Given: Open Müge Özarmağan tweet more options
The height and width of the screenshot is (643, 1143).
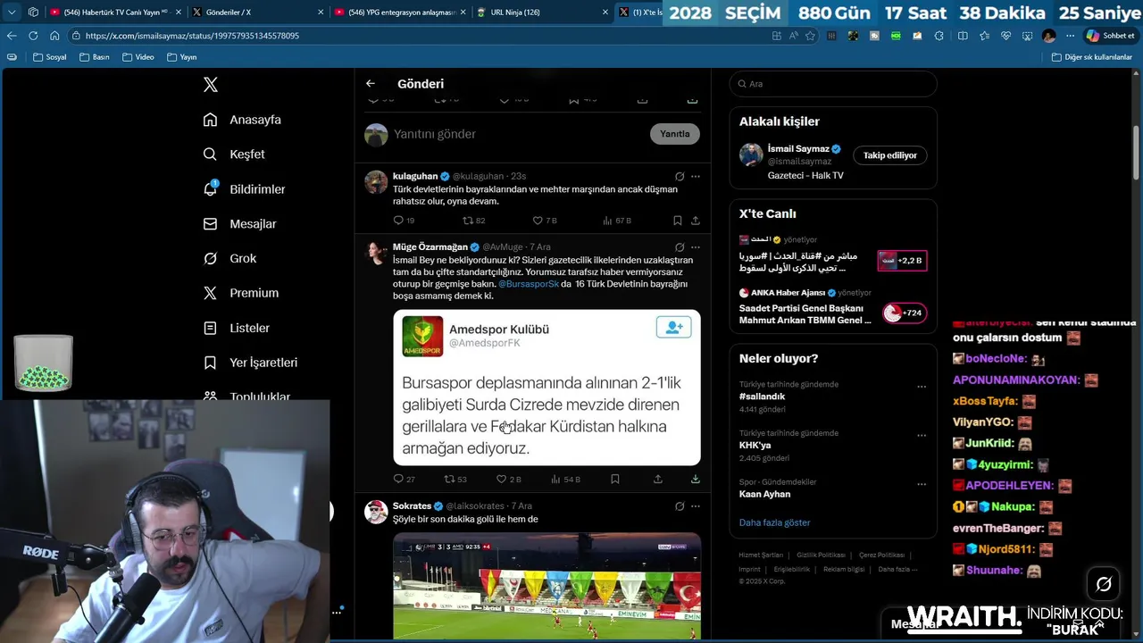Looking at the screenshot, I should click(696, 247).
